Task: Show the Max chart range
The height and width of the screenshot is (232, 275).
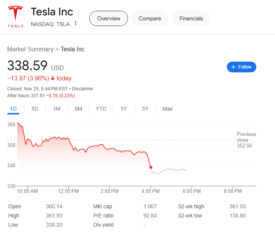Action: (167, 109)
